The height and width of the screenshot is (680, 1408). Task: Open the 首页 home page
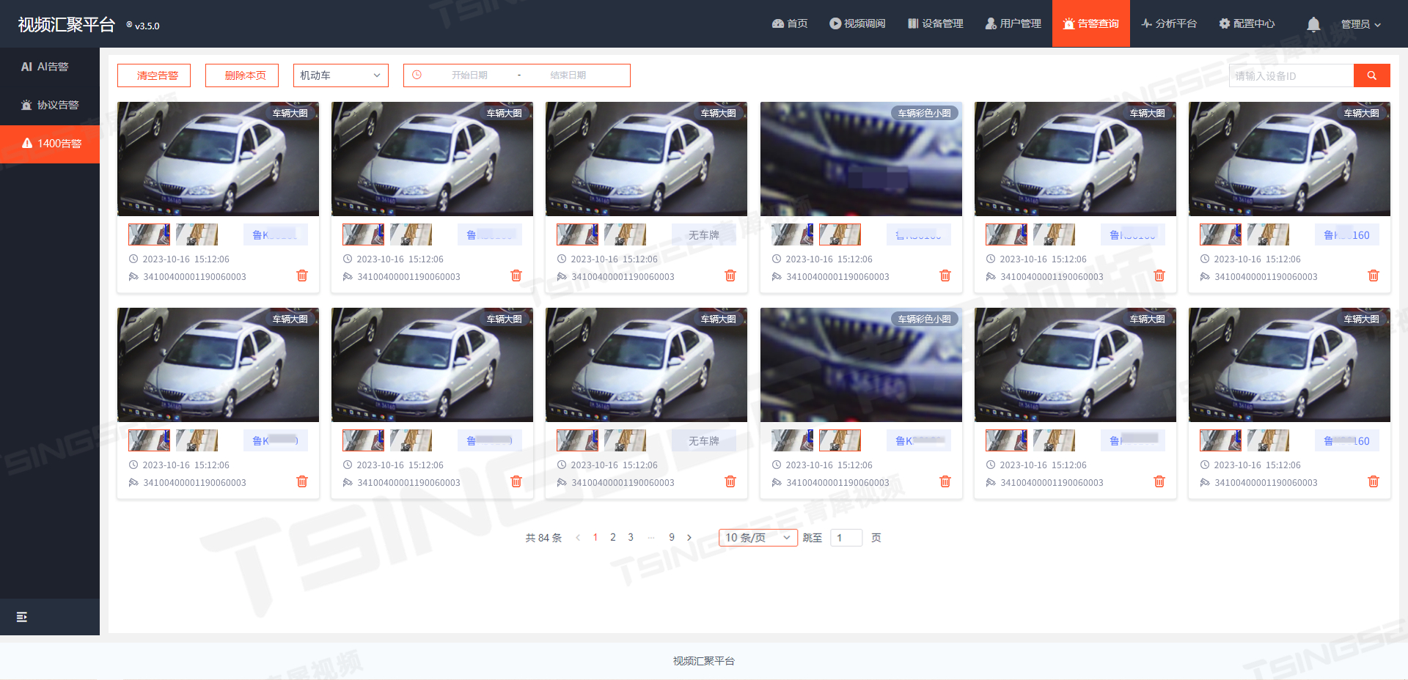tap(790, 23)
